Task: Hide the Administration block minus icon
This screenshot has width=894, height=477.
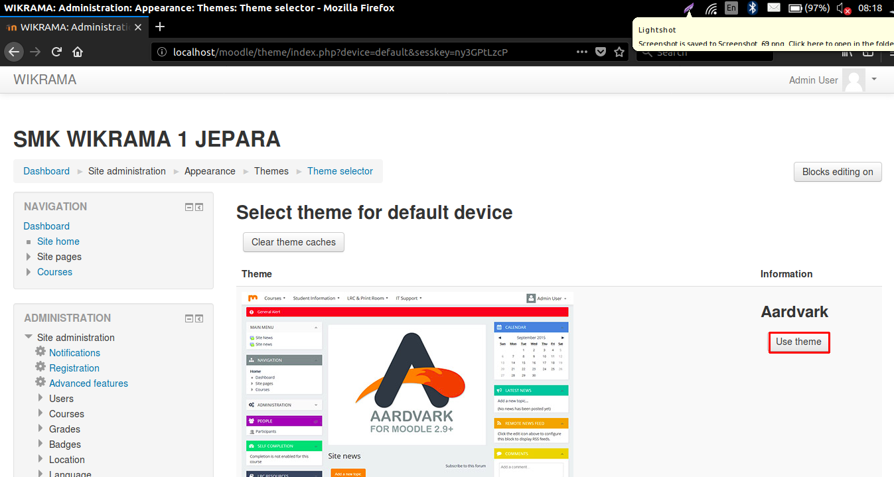Action: point(189,318)
